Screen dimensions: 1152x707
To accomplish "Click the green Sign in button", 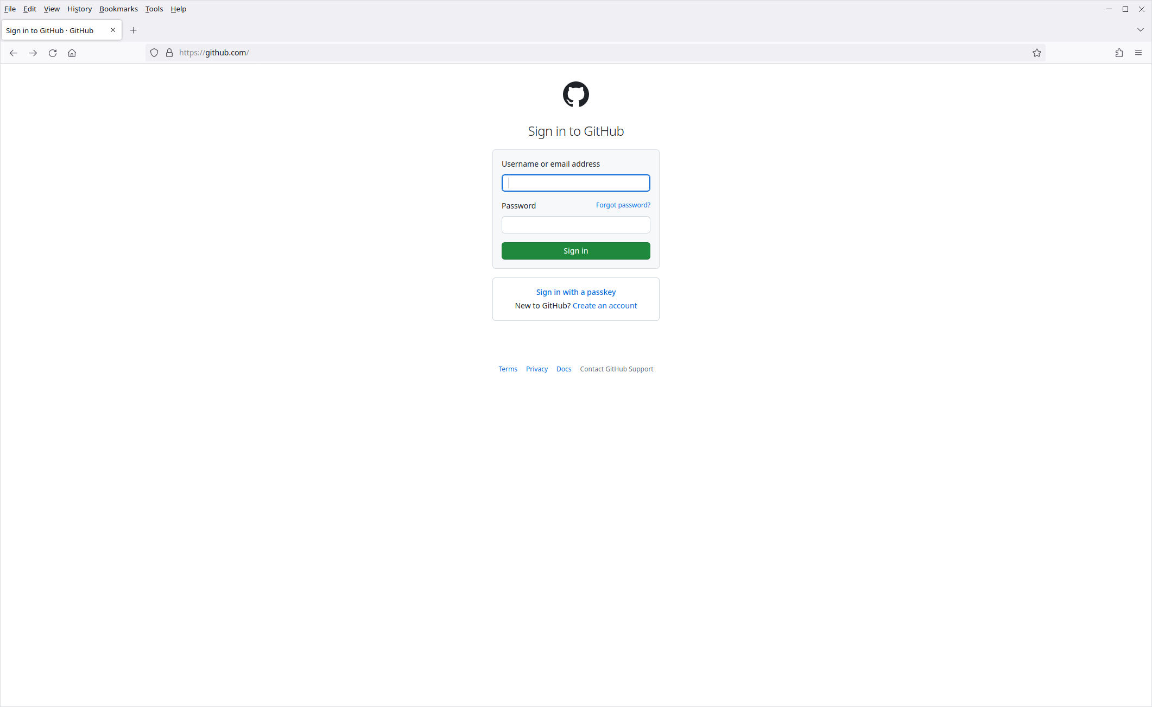I will 575,250.
